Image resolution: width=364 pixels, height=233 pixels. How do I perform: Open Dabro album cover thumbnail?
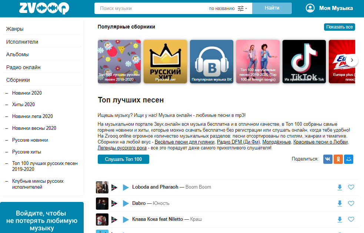pos(102,203)
